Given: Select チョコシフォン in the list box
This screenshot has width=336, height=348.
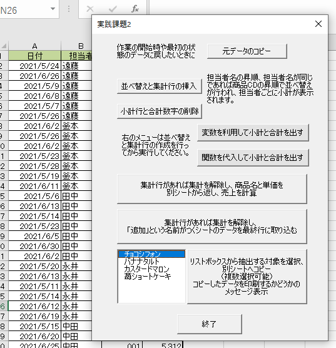Looking at the screenshot, I should pos(151,254).
